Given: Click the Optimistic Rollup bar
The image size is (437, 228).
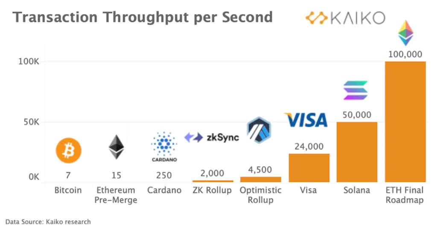Looking at the screenshot, I should click(260, 179).
